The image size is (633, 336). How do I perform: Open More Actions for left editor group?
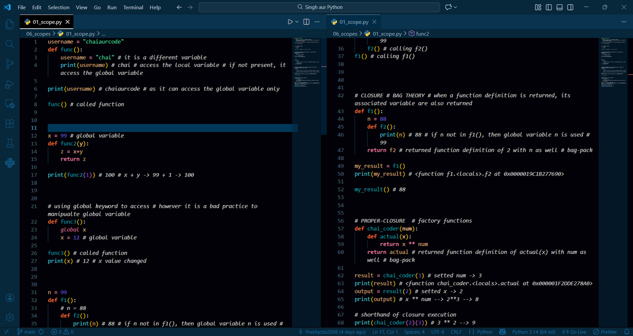[316, 22]
